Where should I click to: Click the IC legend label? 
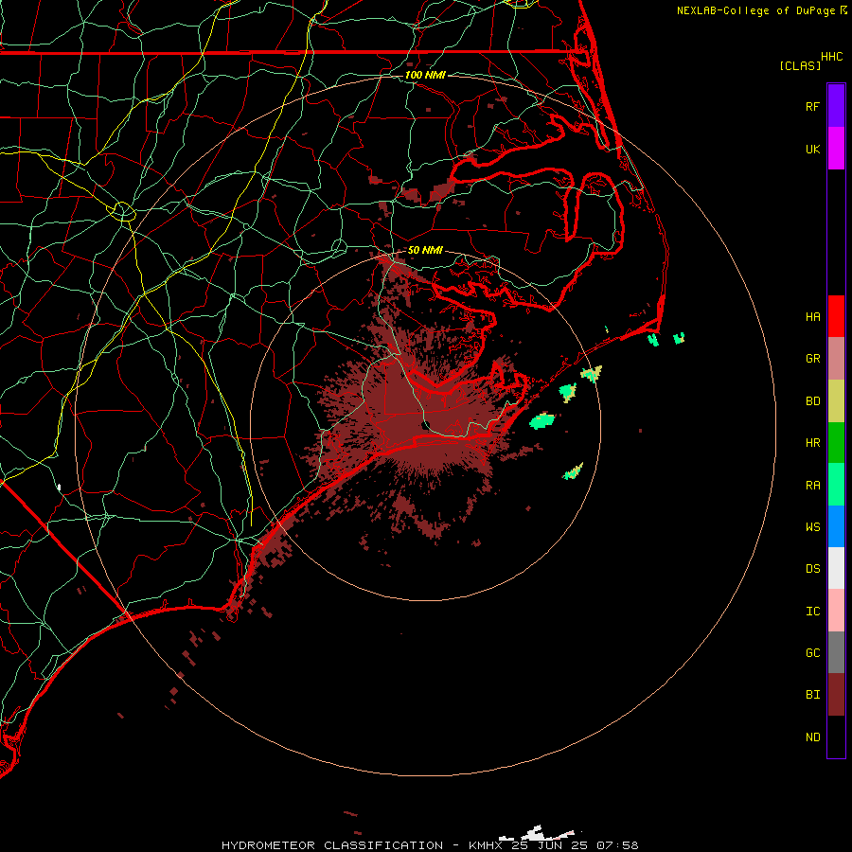tap(812, 611)
